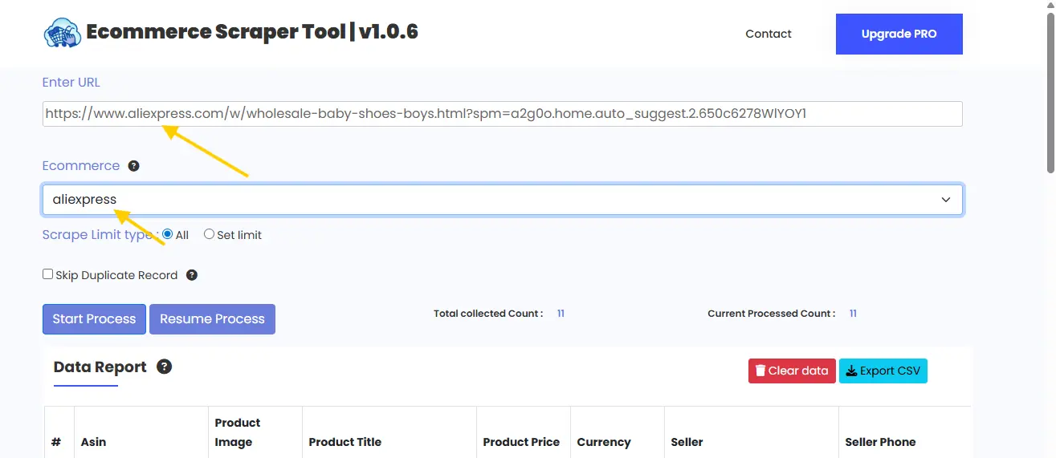Click the Total collected Count value 11
1056x458 pixels.
tap(561, 314)
